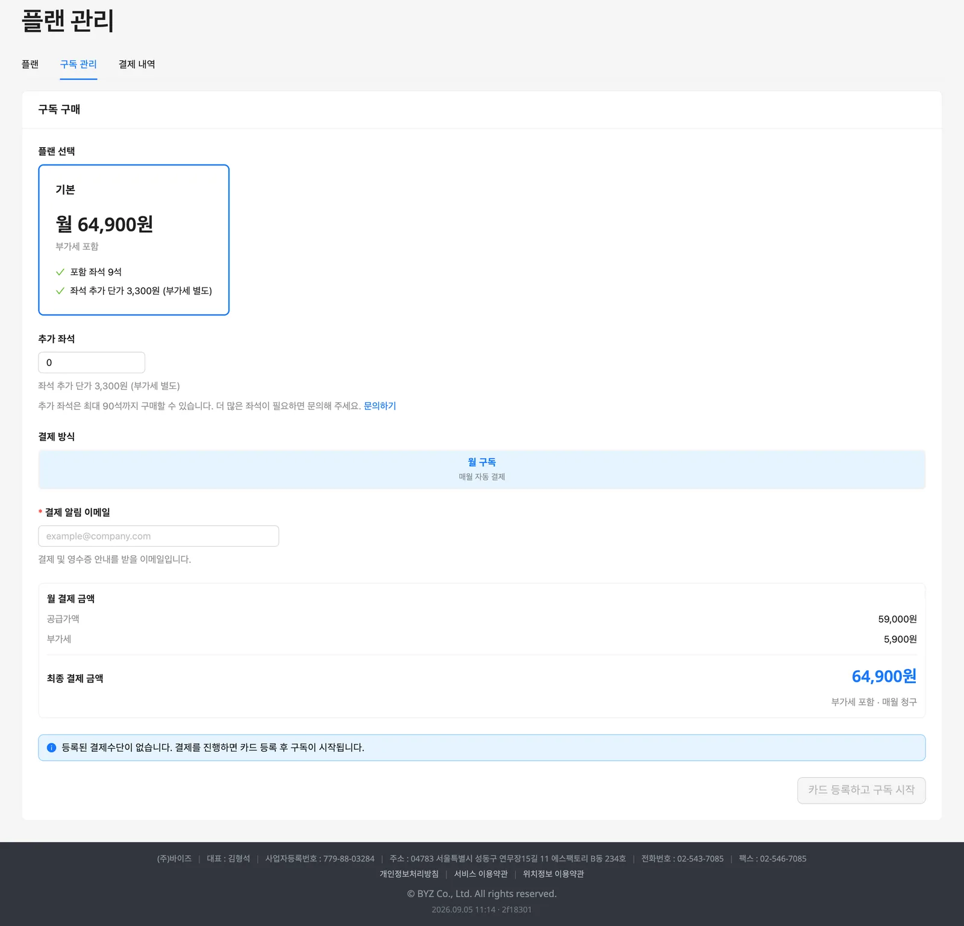The height and width of the screenshot is (926, 964).
Task: Click the info icon in payment notice
Action: [x=51, y=748]
